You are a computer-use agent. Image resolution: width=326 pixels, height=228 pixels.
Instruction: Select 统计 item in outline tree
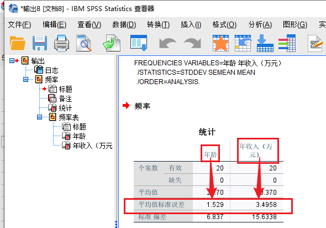coord(65,108)
